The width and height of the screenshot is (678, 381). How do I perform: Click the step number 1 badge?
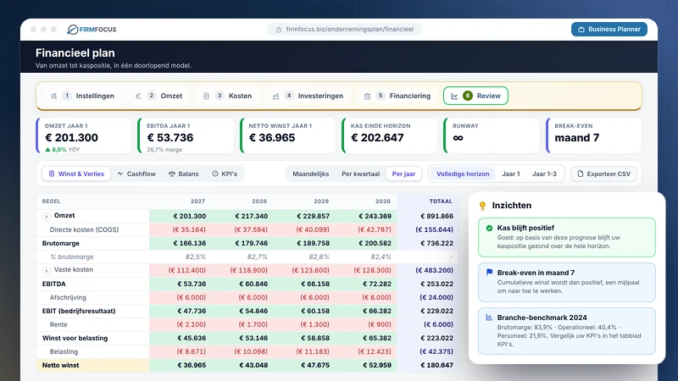[x=67, y=96]
